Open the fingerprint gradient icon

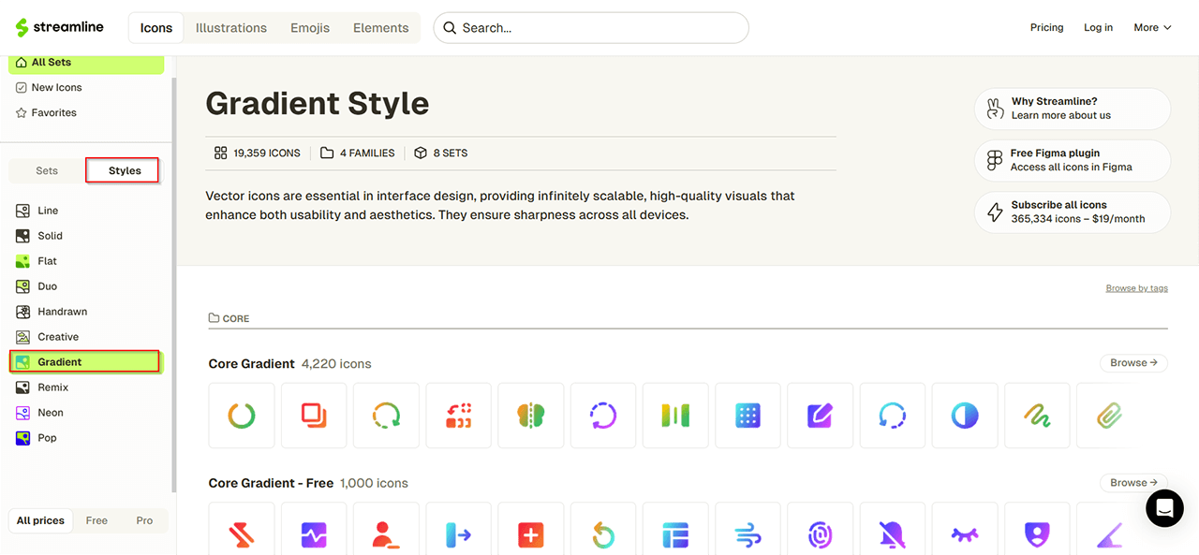[x=820, y=535]
